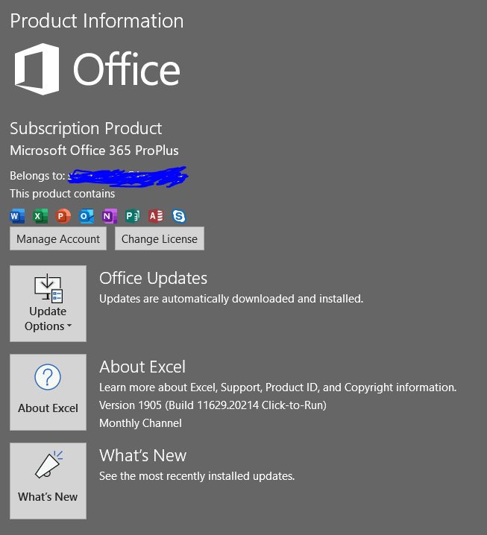Click the Product Information heading
This screenshot has height=535, width=487.
tap(97, 21)
